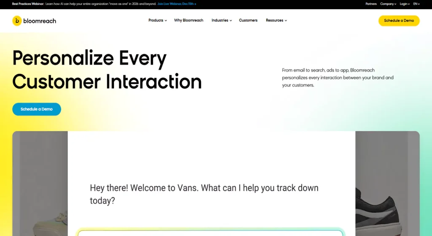This screenshot has height=236, width=432.
Task: Open the Partners link in top bar
Action: [x=371, y=4]
